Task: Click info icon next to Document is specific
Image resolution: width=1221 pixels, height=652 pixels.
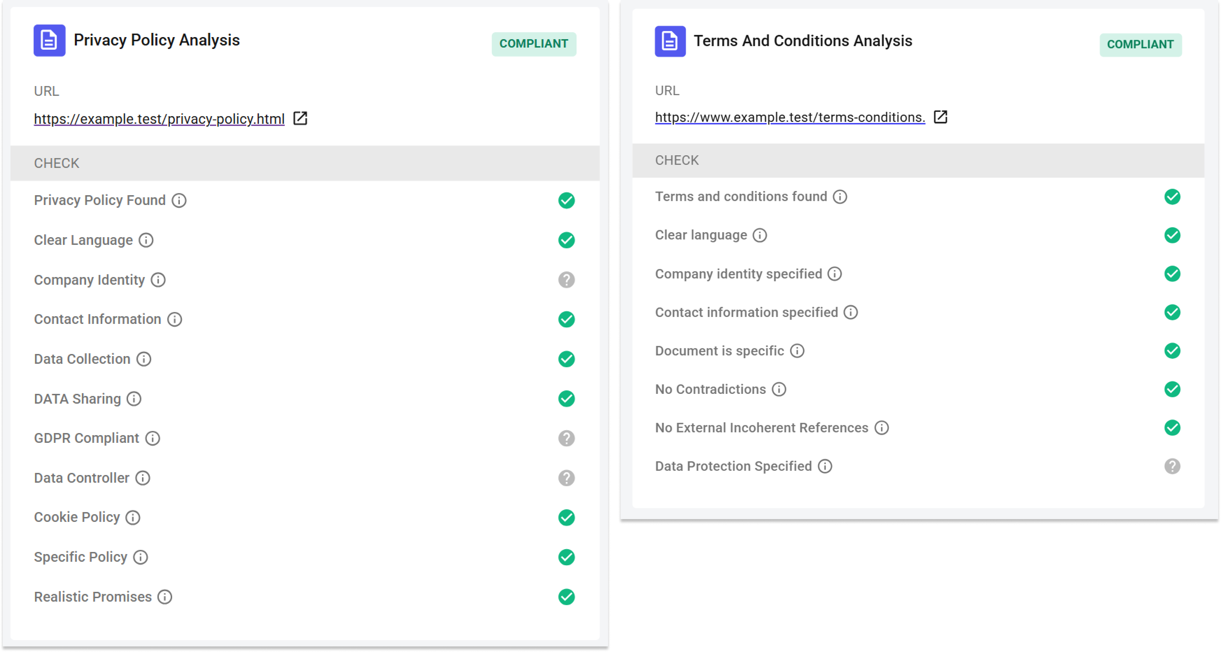Action: pyautogui.click(x=797, y=351)
